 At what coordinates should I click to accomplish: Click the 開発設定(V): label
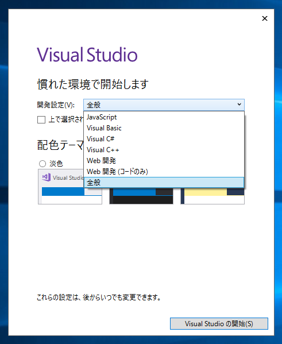tap(56, 105)
